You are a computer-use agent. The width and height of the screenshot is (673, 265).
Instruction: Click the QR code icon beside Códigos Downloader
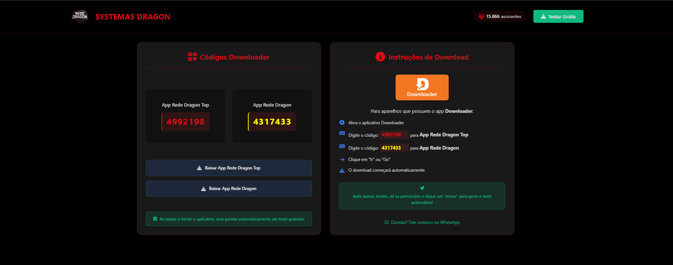pyautogui.click(x=192, y=57)
